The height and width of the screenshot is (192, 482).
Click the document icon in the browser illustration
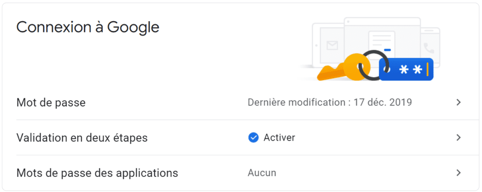[381, 43]
